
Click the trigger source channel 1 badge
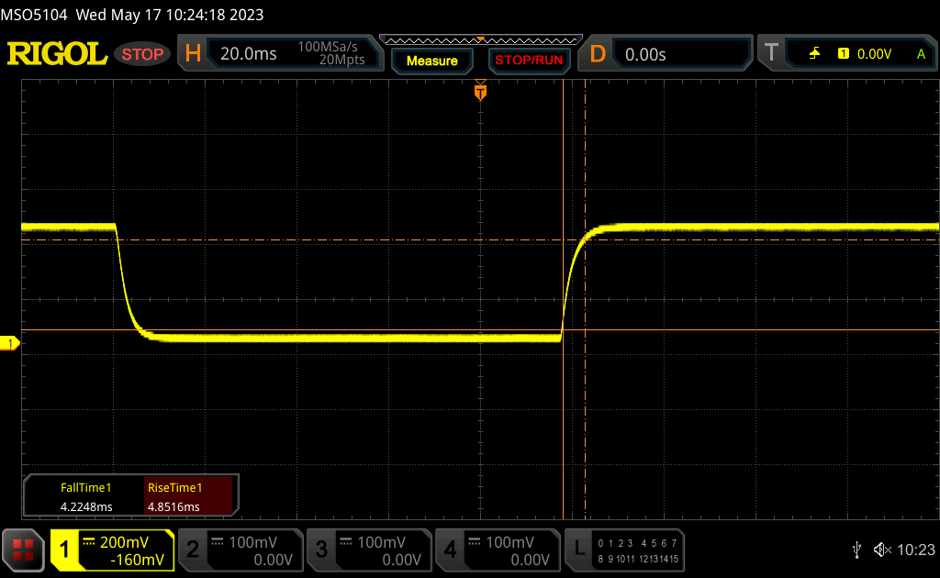843,54
